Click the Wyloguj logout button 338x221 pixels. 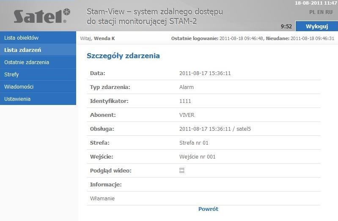click(317, 26)
